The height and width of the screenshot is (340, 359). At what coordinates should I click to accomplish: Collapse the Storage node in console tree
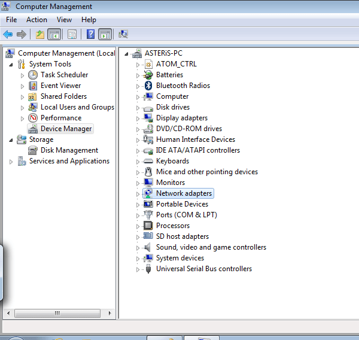click(x=11, y=140)
